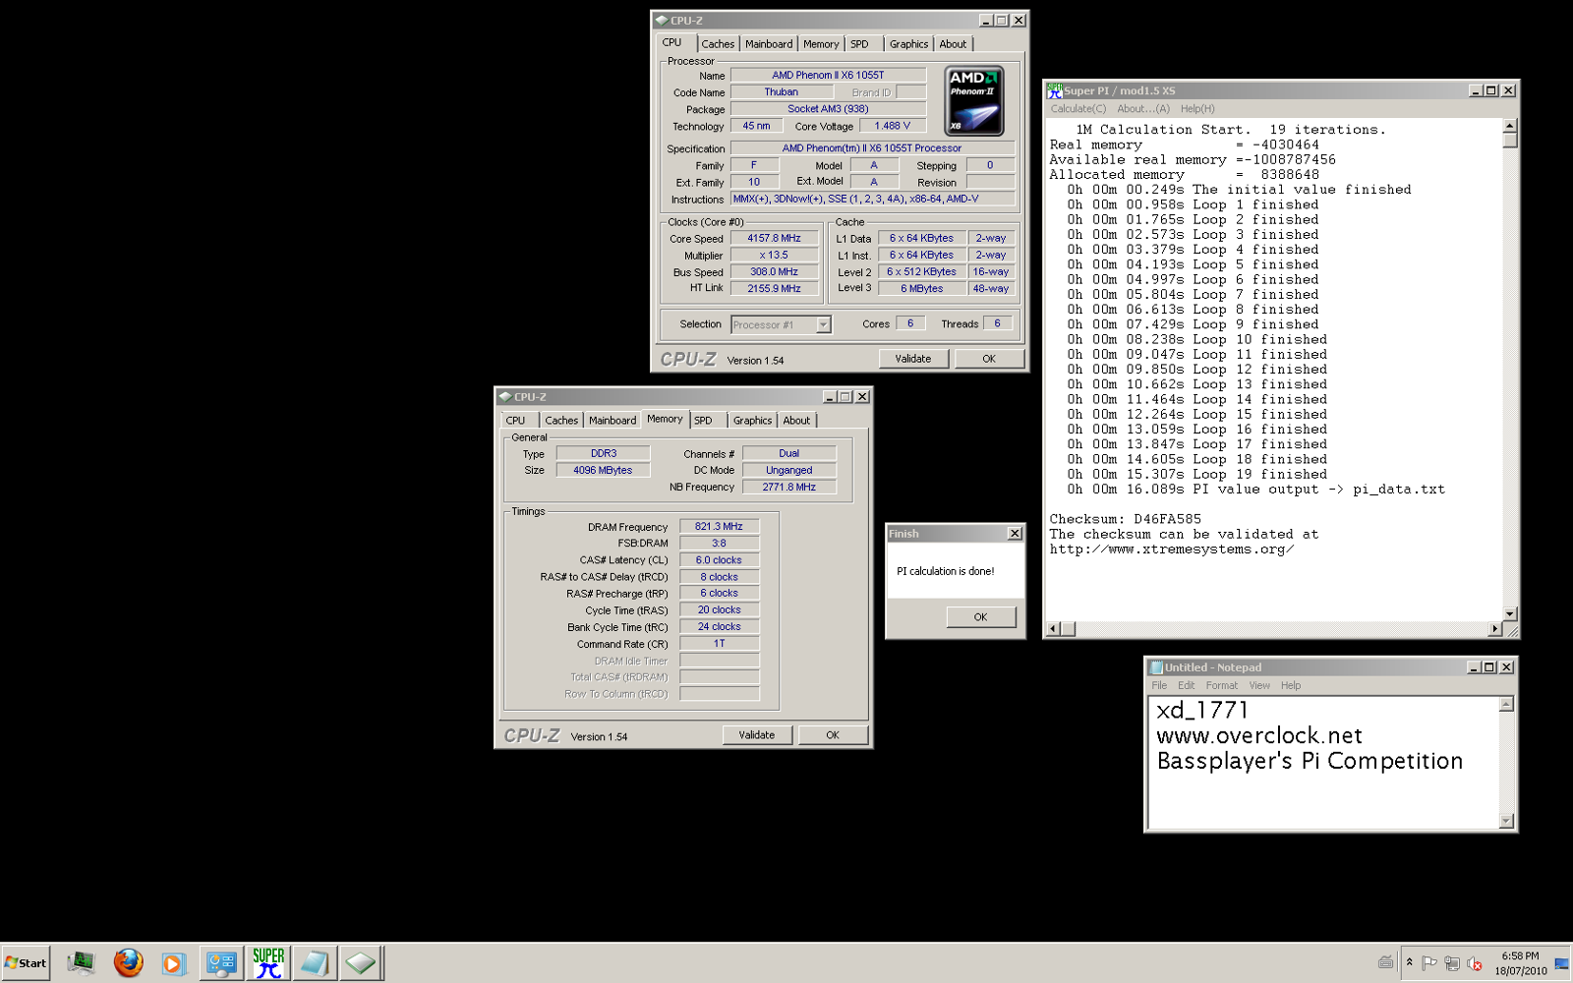Image resolution: width=1573 pixels, height=983 pixels.
Task: Open Notepad File menu
Action: click(x=1159, y=686)
